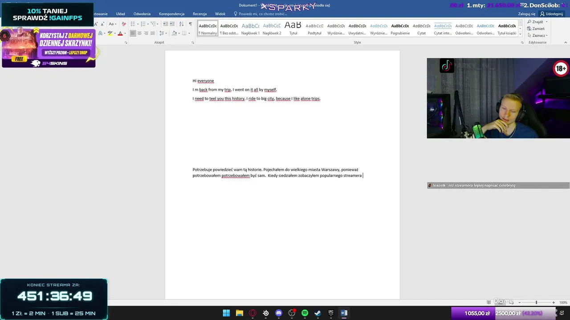
Task: Sort text with A-Z sort icon
Action: coord(182,24)
